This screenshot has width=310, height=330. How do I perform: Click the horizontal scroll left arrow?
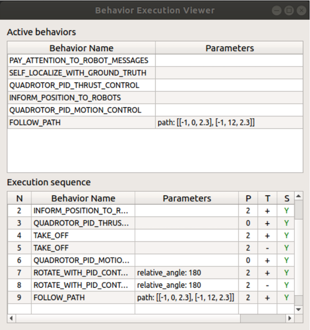[11, 318]
